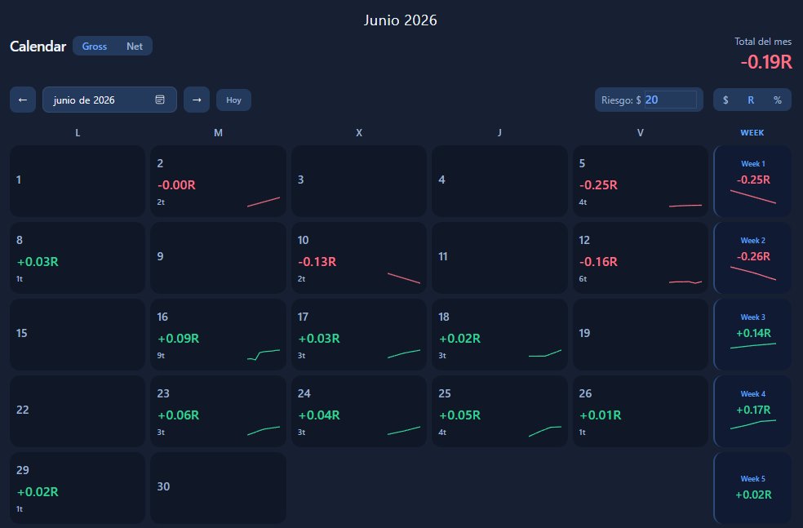Select day 12 showing -0.16R
This screenshot has width=803, height=528.
[x=640, y=258]
